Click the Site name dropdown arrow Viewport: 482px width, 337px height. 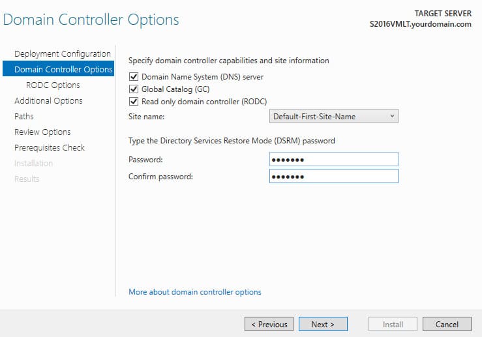[392, 116]
